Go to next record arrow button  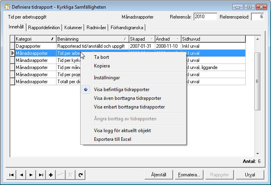[31, 175]
